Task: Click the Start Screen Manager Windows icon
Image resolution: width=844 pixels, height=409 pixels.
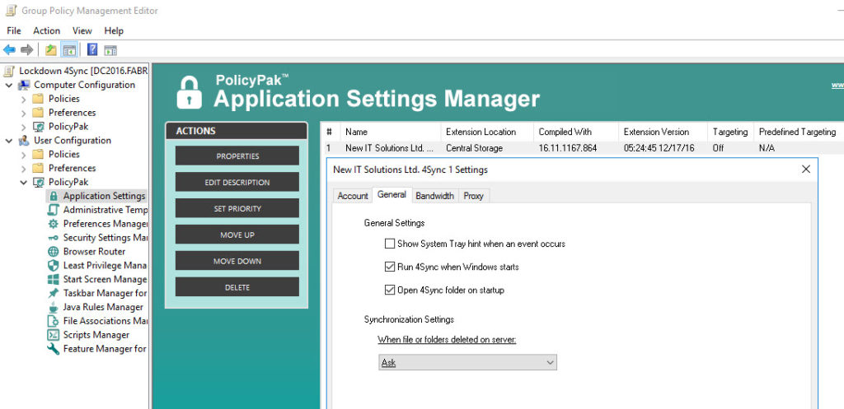Action: 53,280
